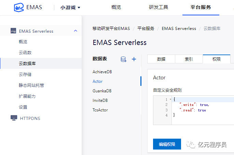The width and height of the screenshot is (234, 155).
Task: Click the HTTPDNS monitor icon
Action: 14,118
